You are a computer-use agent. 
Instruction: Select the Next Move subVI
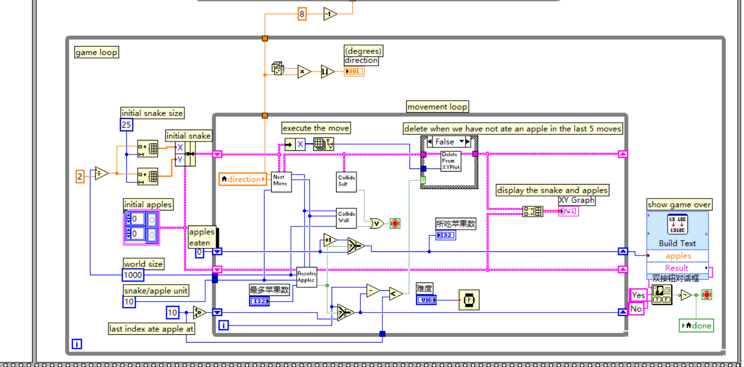pyautogui.click(x=281, y=182)
